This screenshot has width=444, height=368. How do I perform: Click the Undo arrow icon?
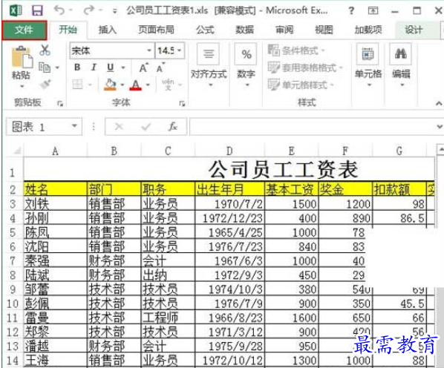(x=59, y=10)
